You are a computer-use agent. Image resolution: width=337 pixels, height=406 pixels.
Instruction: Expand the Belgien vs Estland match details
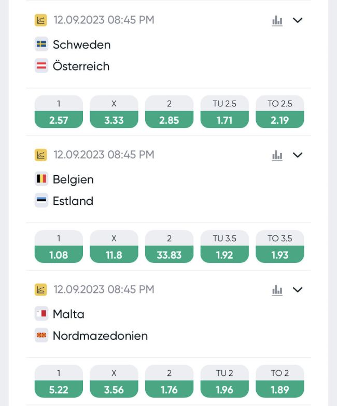(298, 155)
